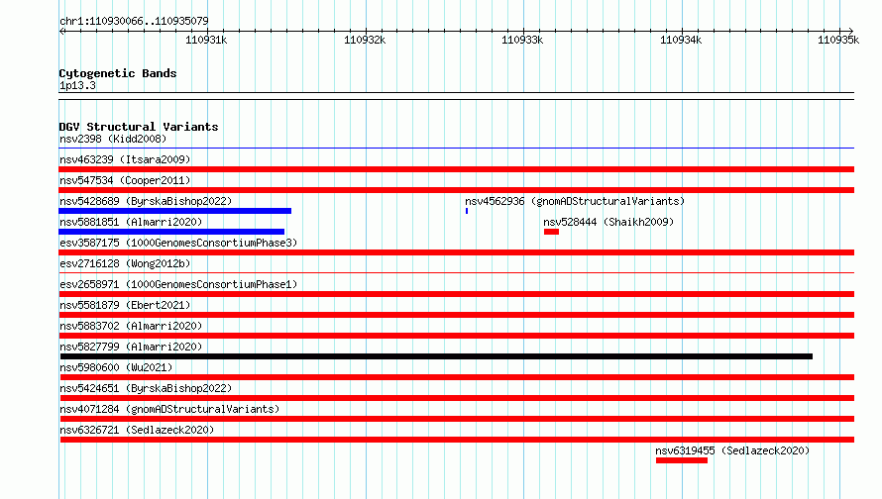
Task: Click the chr1:110930066..110935079 coordinates label
Action: (x=134, y=22)
